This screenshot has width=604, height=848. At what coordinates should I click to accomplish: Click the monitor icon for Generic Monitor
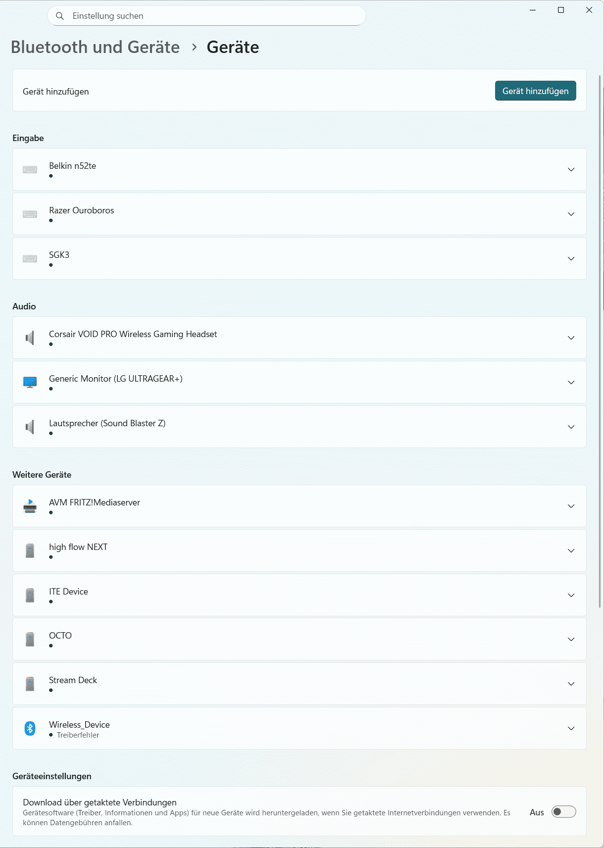click(30, 382)
